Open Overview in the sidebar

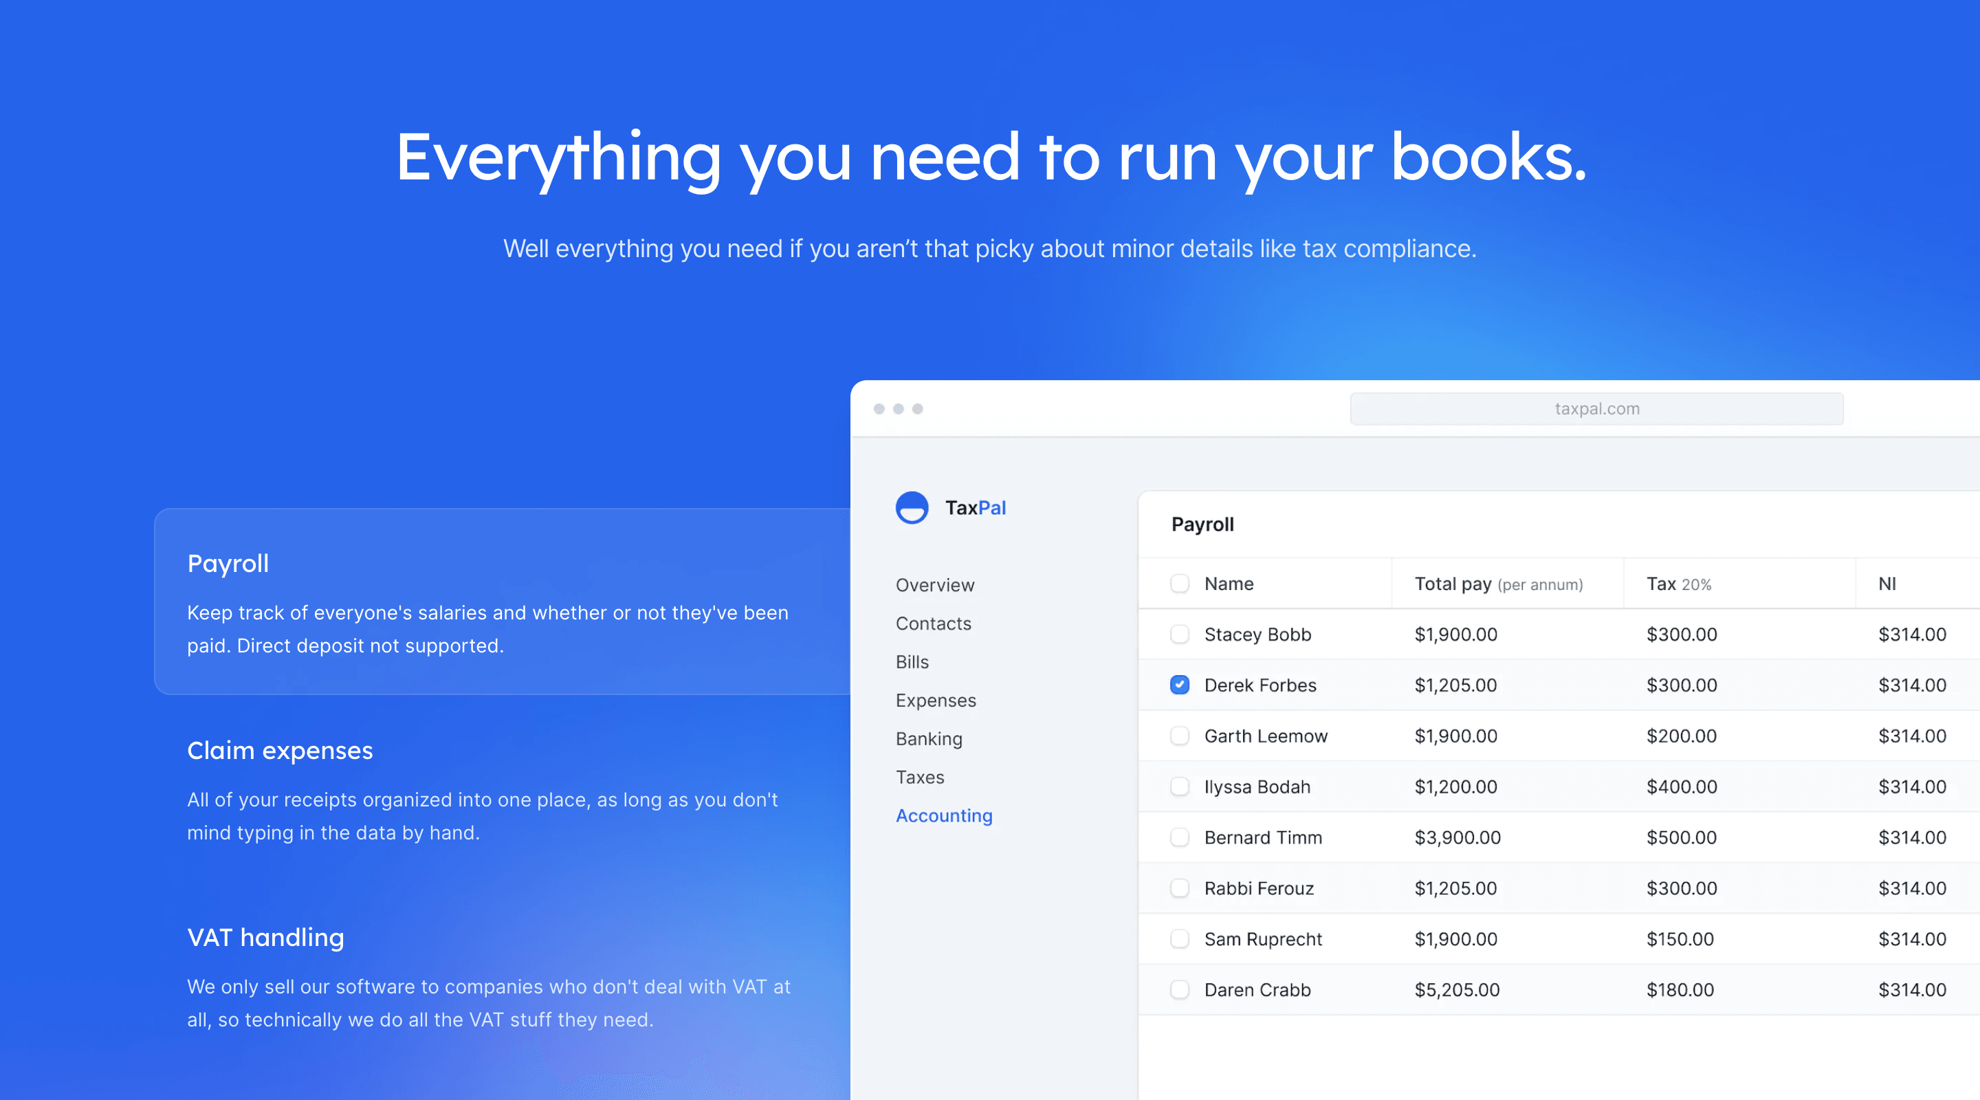(x=935, y=585)
